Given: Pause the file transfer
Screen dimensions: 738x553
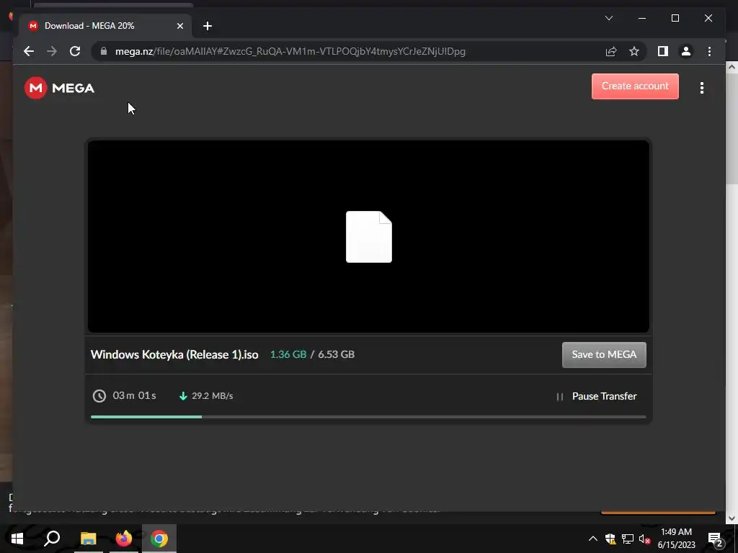Looking at the screenshot, I should click(x=596, y=397).
